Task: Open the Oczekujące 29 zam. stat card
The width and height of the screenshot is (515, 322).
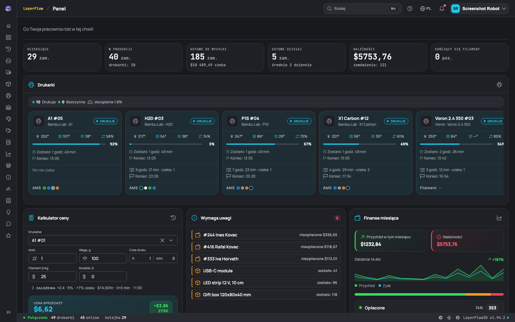Action: 62,57
